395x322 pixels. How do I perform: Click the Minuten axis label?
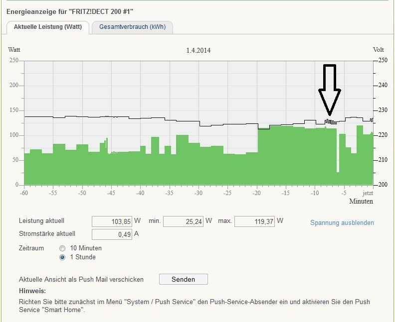click(x=361, y=202)
